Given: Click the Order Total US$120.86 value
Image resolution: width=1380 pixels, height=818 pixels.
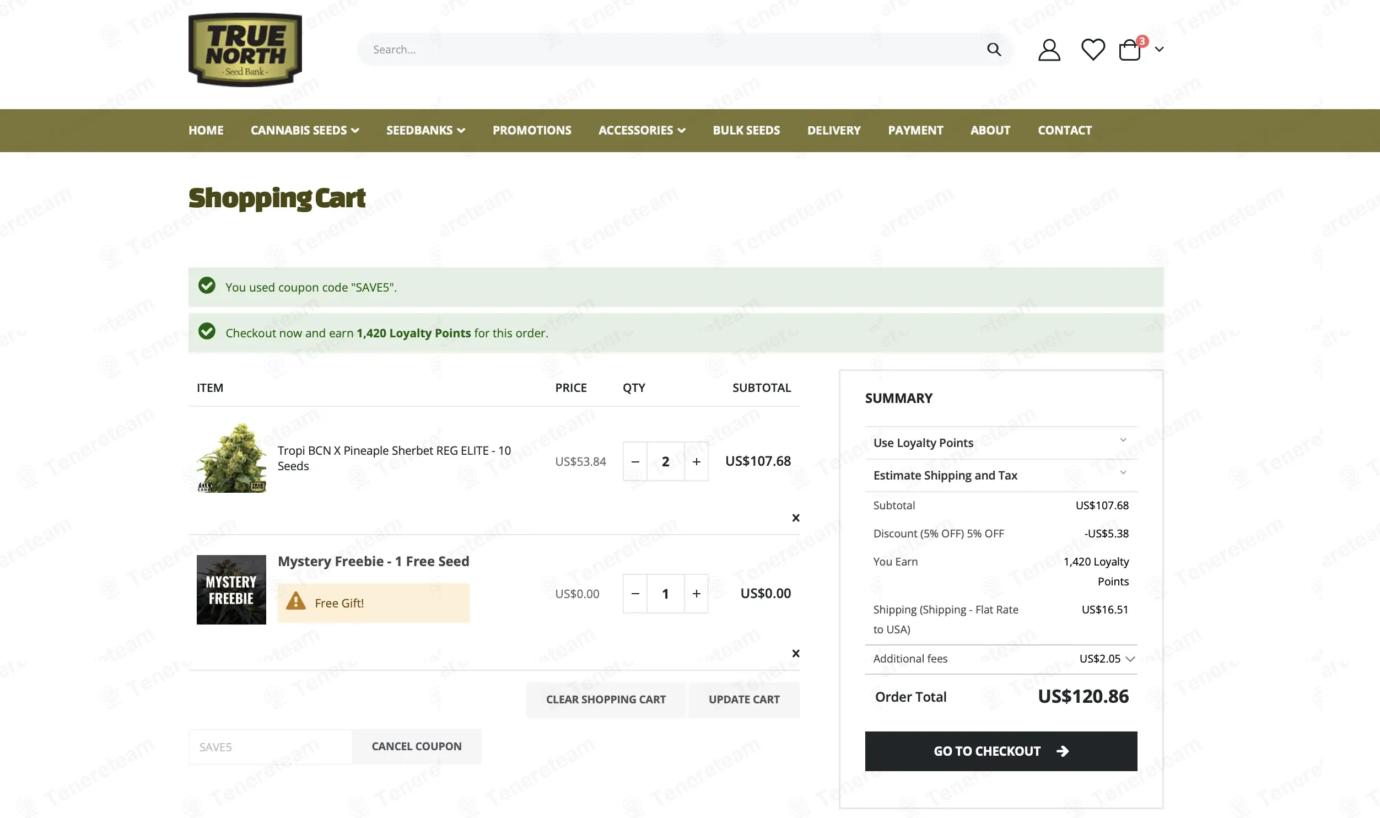Looking at the screenshot, I should click(1083, 696).
